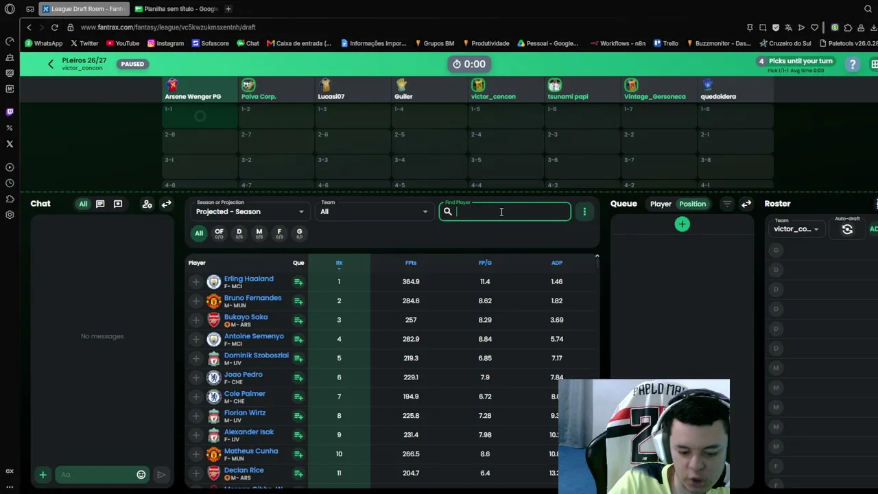The width and height of the screenshot is (878, 494).
Task: Filter players by D position
Action: [239, 233]
